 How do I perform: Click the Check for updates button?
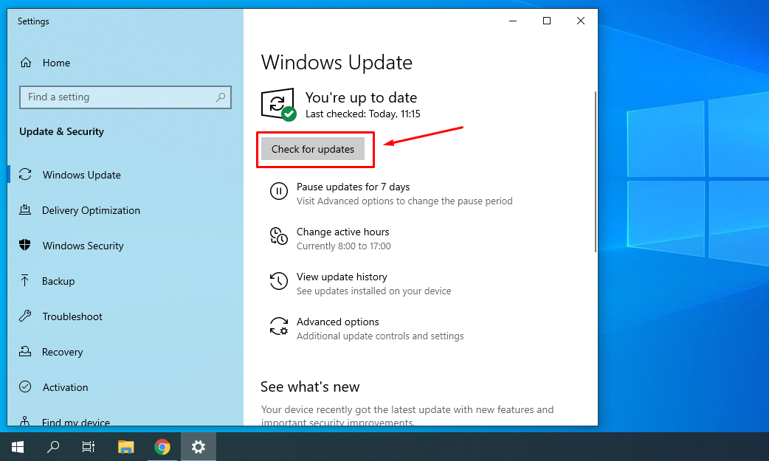pyautogui.click(x=313, y=149)
